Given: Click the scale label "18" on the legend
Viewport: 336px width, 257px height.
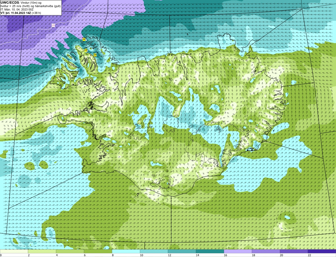Looking at the screenshot, I should point(254,255).
